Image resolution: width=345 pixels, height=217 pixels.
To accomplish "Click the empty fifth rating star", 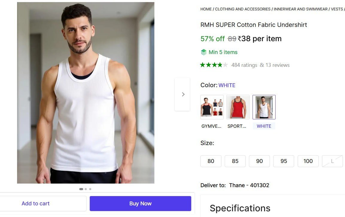I will click(x=225, y=64).
